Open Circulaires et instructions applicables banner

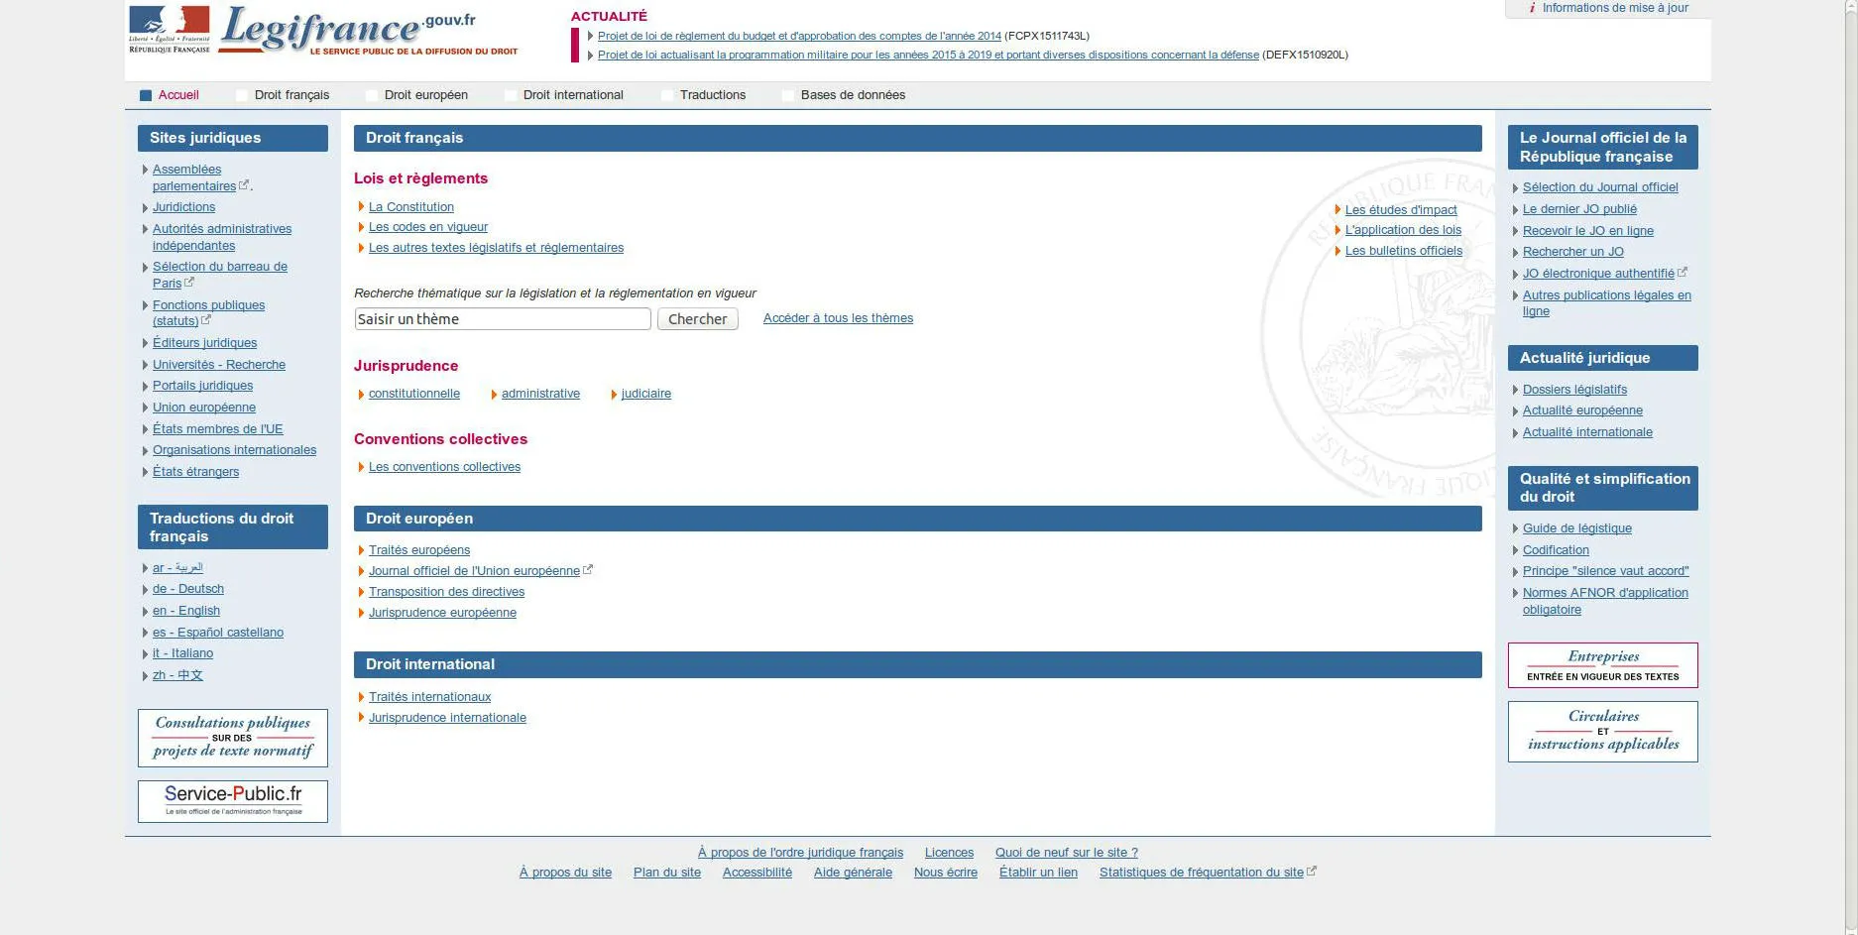1602,731
